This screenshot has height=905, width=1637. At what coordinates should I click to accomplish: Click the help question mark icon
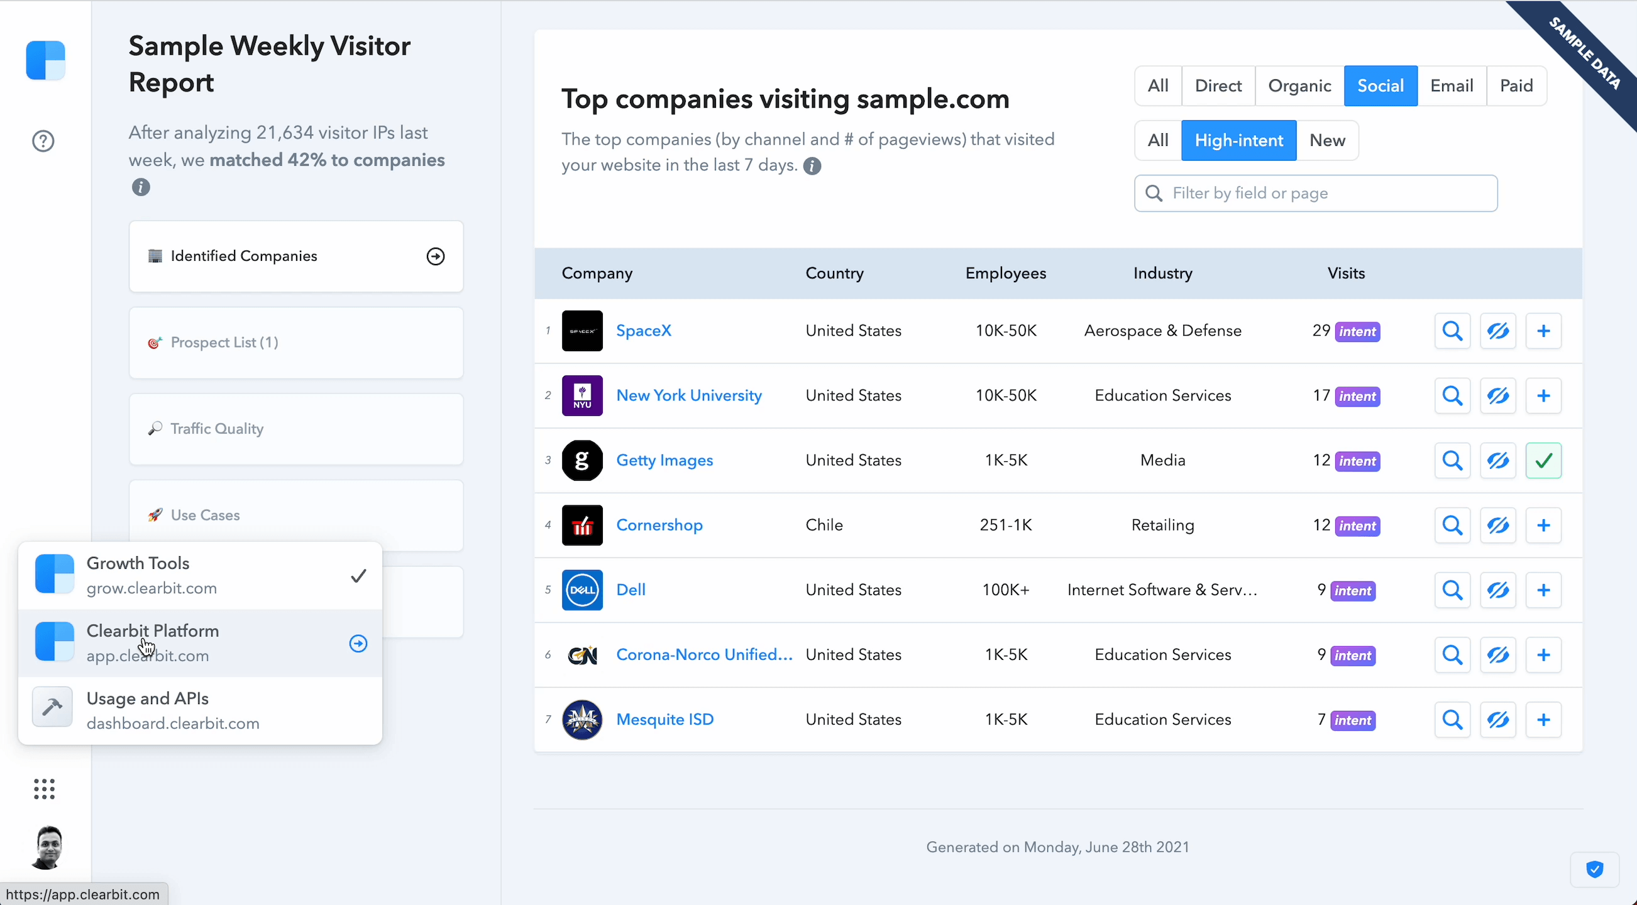43,140
